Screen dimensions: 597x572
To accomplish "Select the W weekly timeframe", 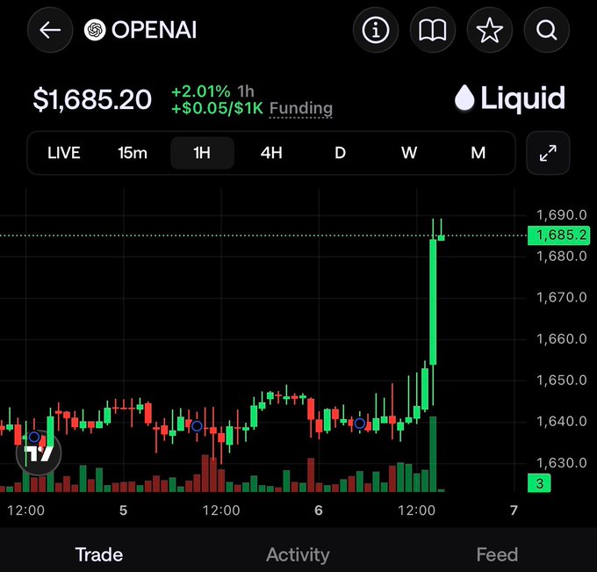I will tap(409, 153).
